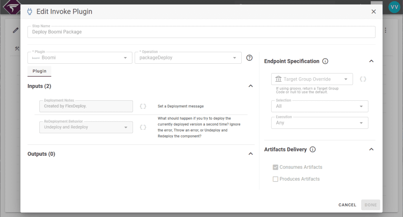Click the Artifacts Delivery heading text
Viewport: 403px width, 217px height.
click(286, 149)
